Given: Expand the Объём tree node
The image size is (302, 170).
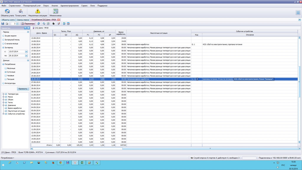Looking at the screenshot, I should [x=3, y=100].
